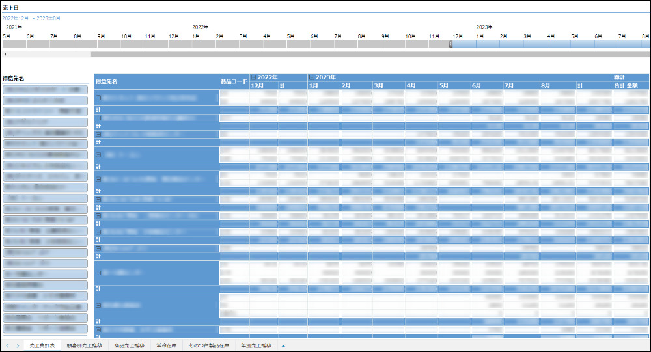This screenshot has height=352, width=651.
Task: Select the あのつ台製品在庫 tab
Action: (209, 345)
